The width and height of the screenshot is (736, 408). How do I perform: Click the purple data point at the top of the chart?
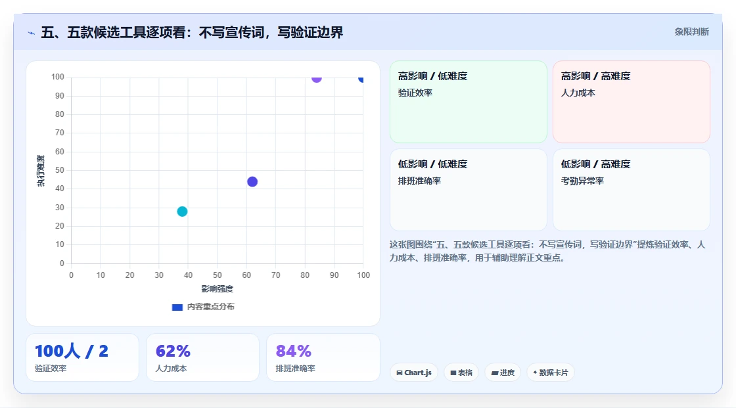pos(316,78)
